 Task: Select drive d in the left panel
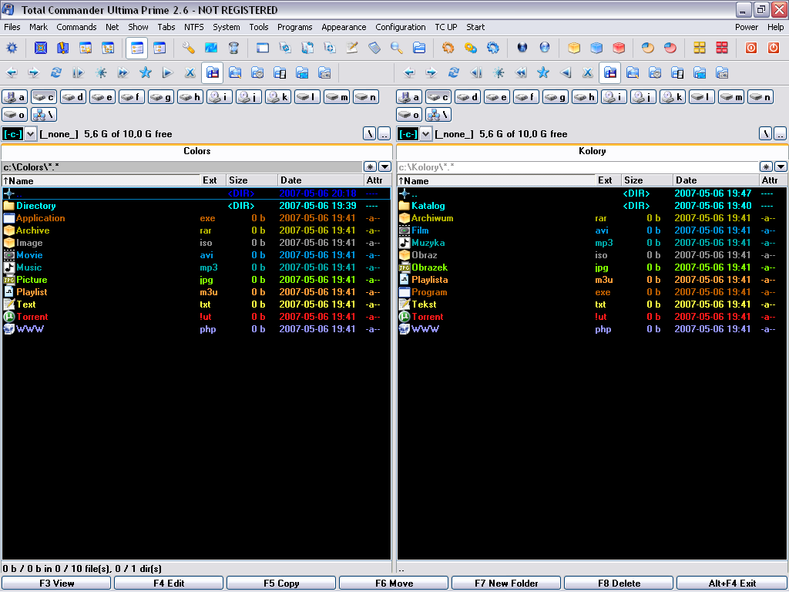coord(73,97)
